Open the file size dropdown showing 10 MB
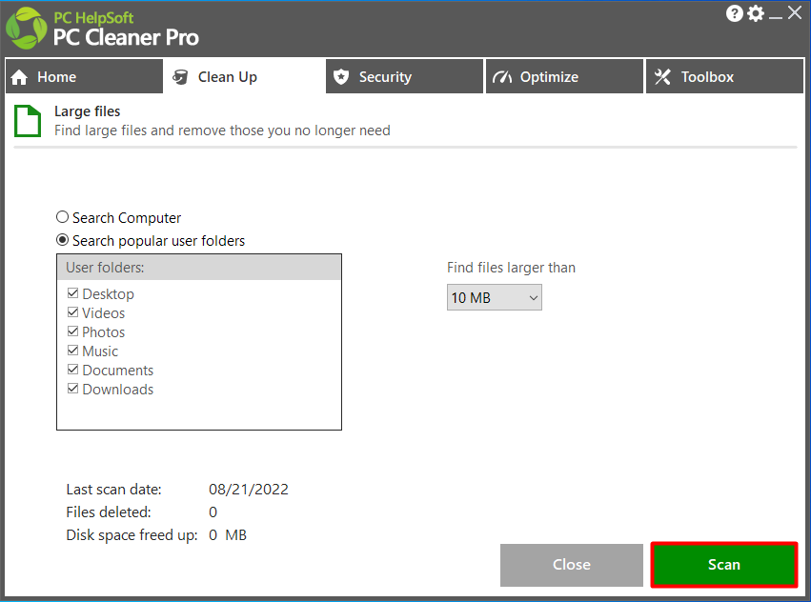811x602 pixels. pyautogui.click(x=494, y=297)
